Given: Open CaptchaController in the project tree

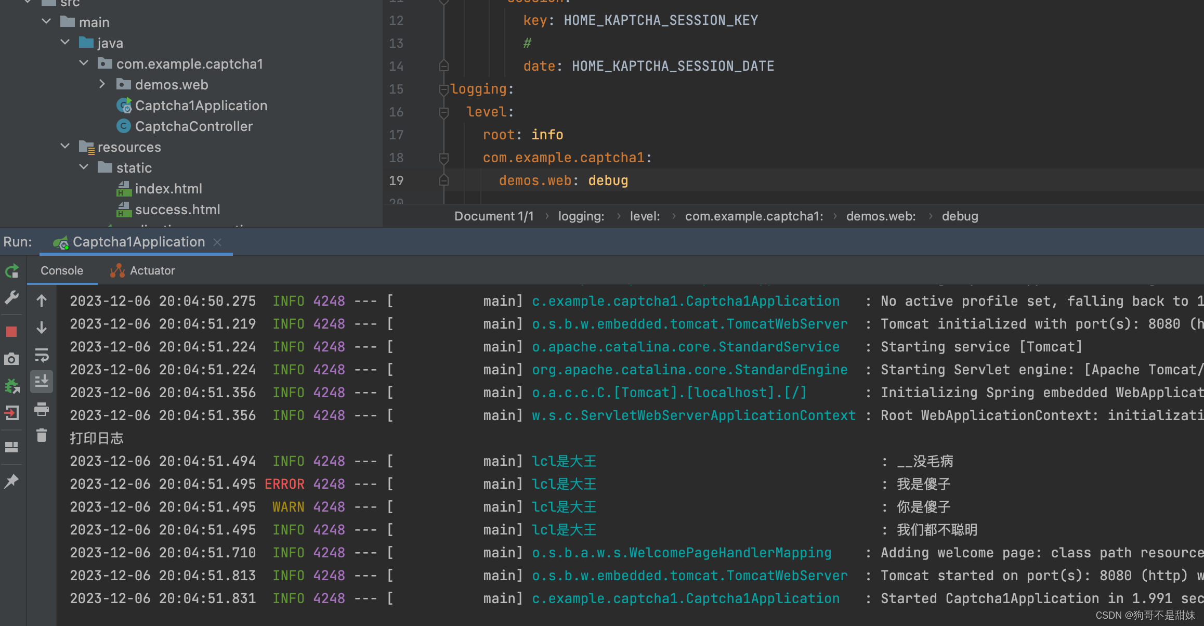Looking at the screenshot, I should pos(193,126).
